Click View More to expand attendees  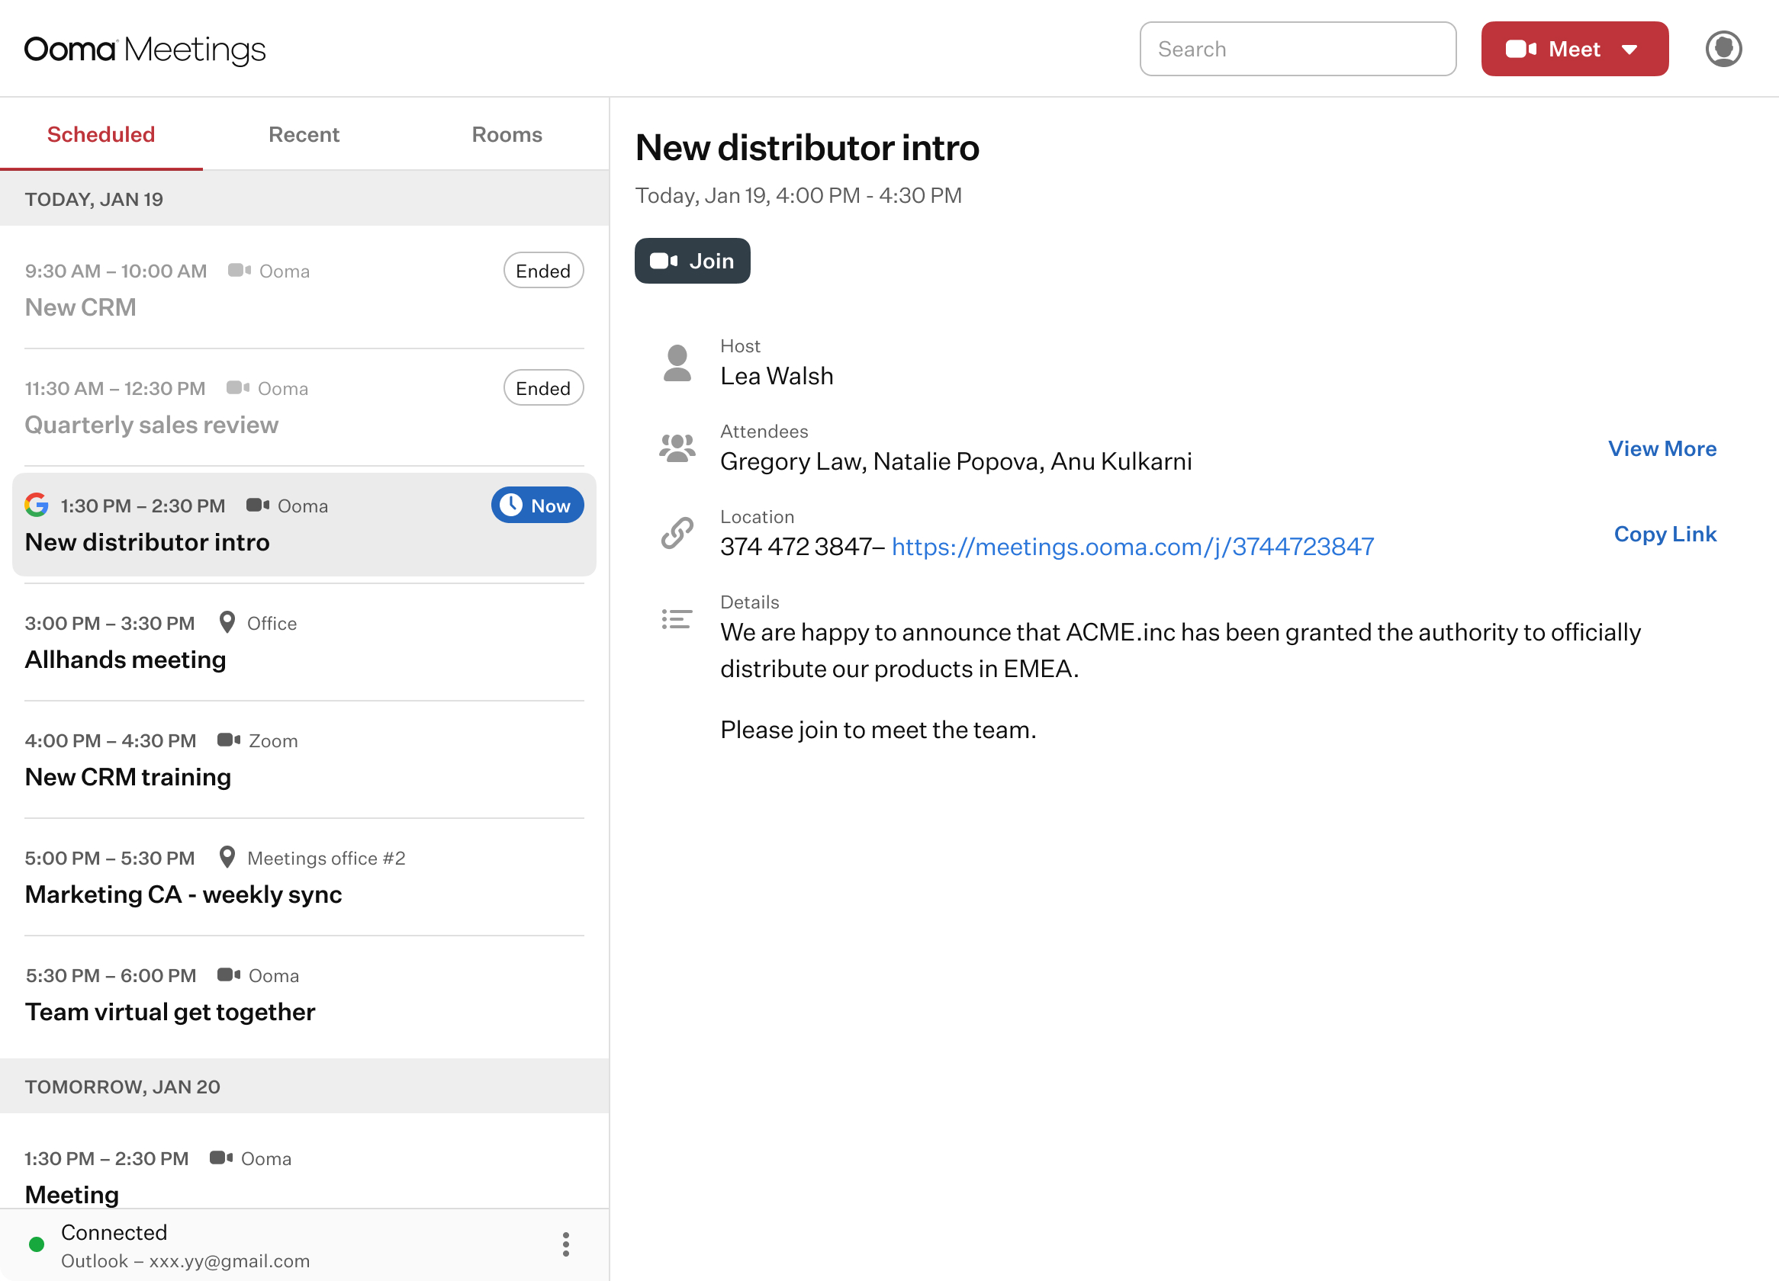click(x=1662, y=448)
